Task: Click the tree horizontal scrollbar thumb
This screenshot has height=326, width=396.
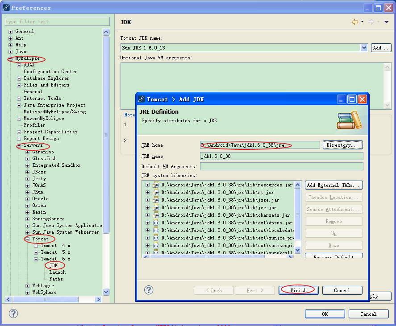Action: pos(46,299)
